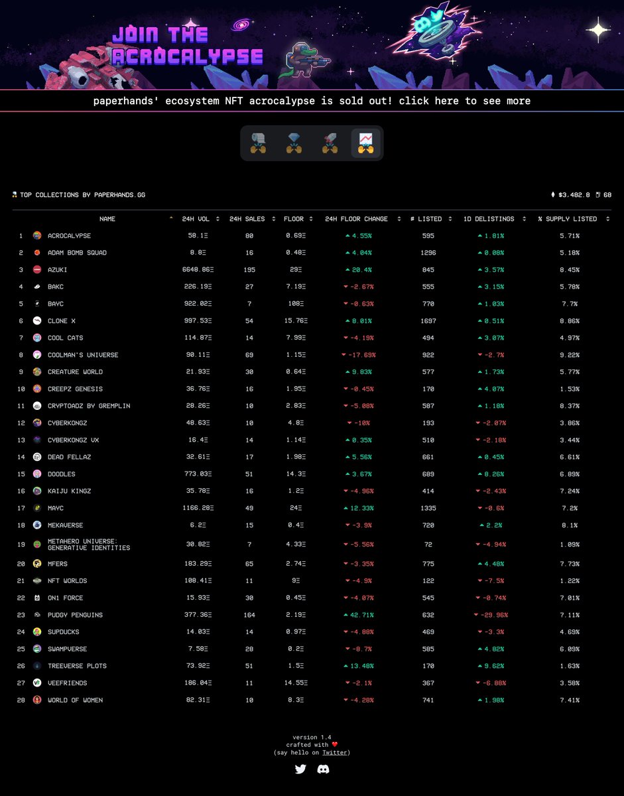Sort by Floor column

click(298, 219)
